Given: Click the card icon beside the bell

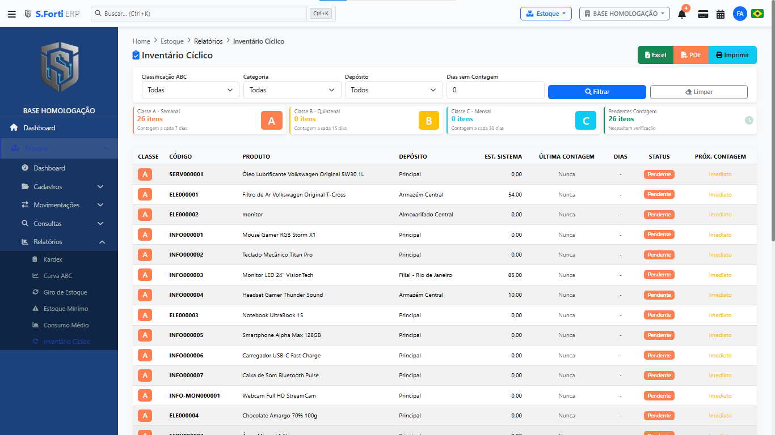Looking at the screenshot, I should [703, 14].
